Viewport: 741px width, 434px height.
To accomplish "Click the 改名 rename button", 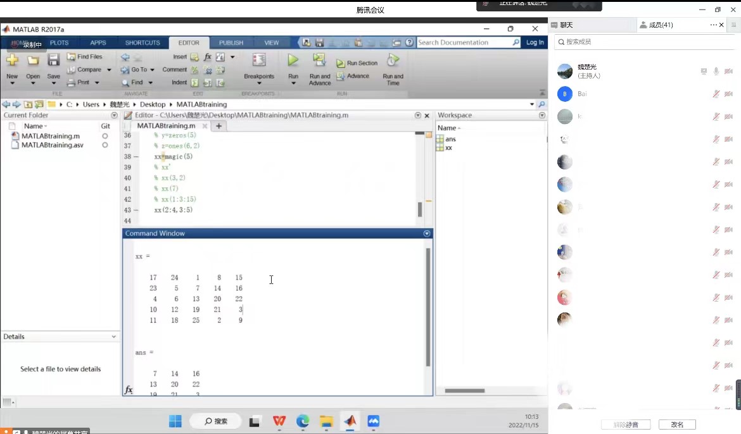I will point(677,425).
